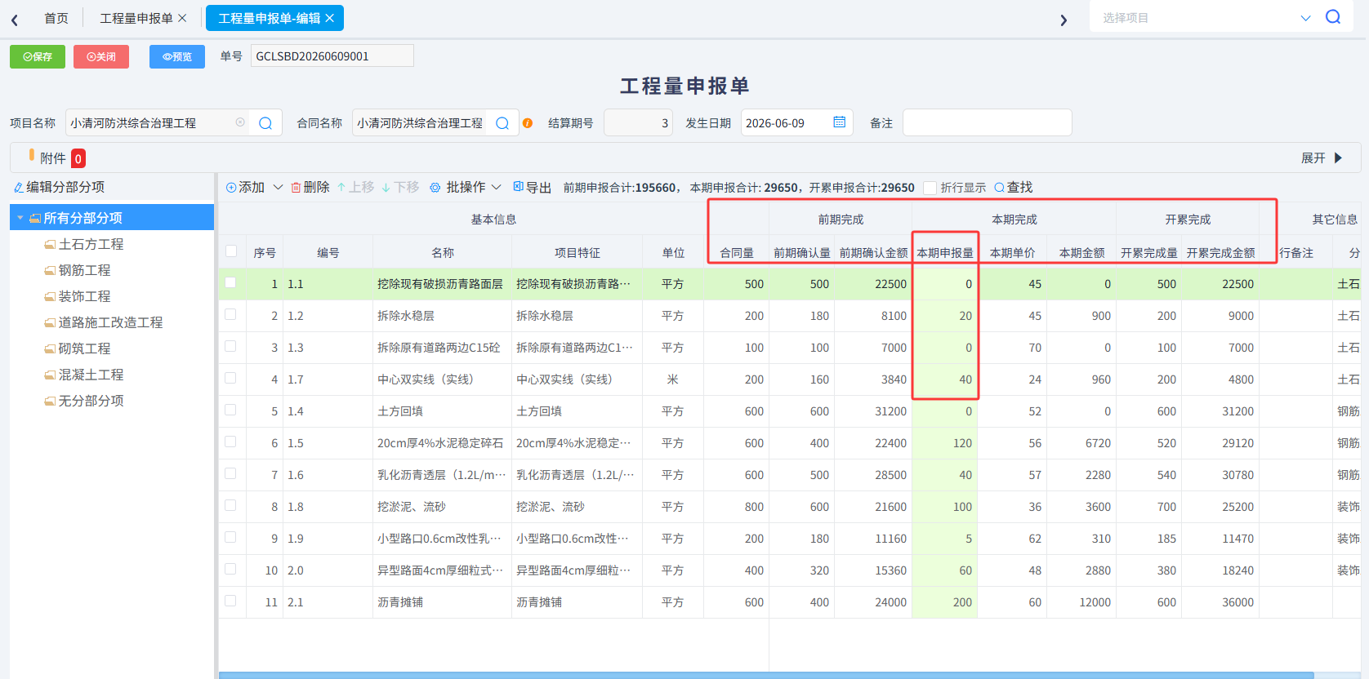Viewport: 1369px width, 679px height.
Task: Open the dropdown arrow next to 添加
Action: tap(278, 188)
